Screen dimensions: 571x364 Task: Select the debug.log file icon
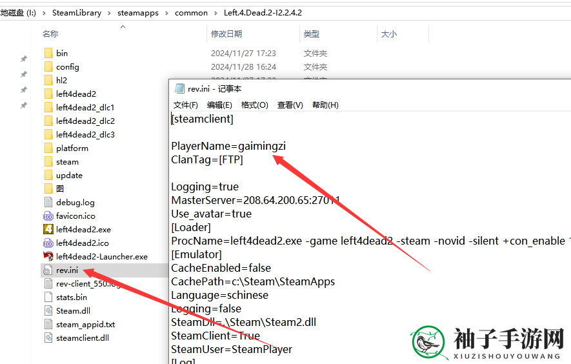pyautogui.click(x=48, y=202)
